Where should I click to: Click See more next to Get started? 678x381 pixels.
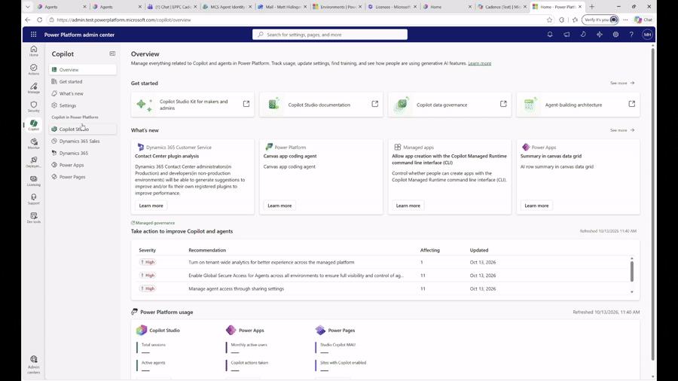622,83
